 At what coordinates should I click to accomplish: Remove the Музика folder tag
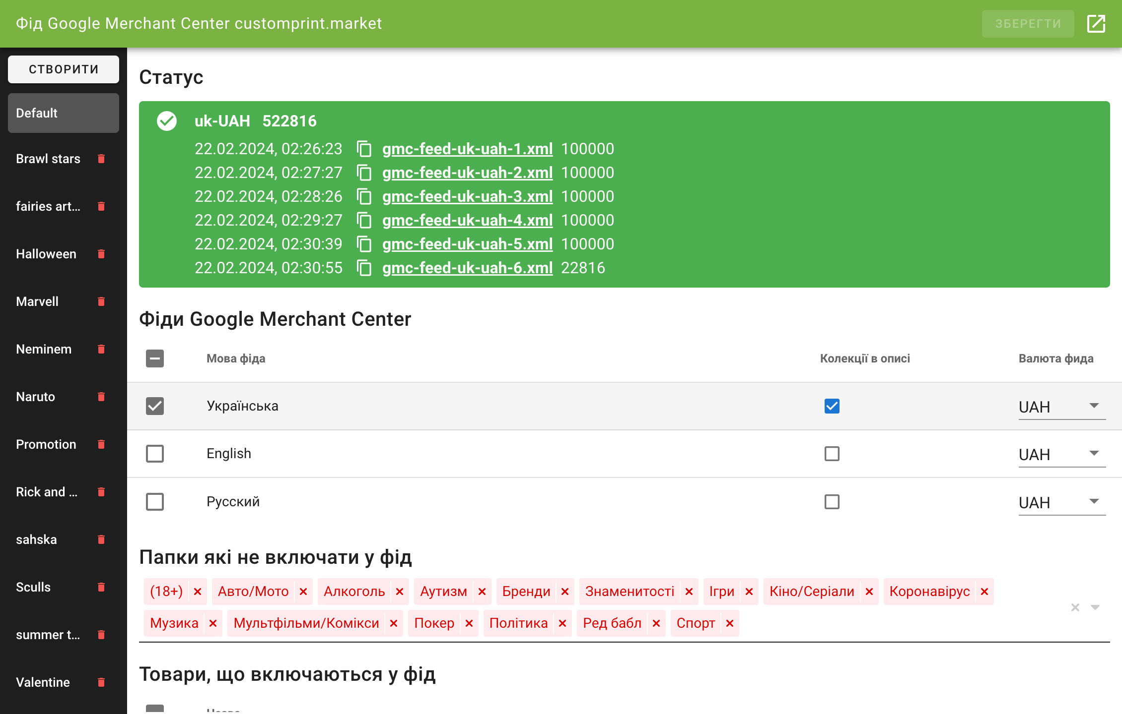coord(213,623)
